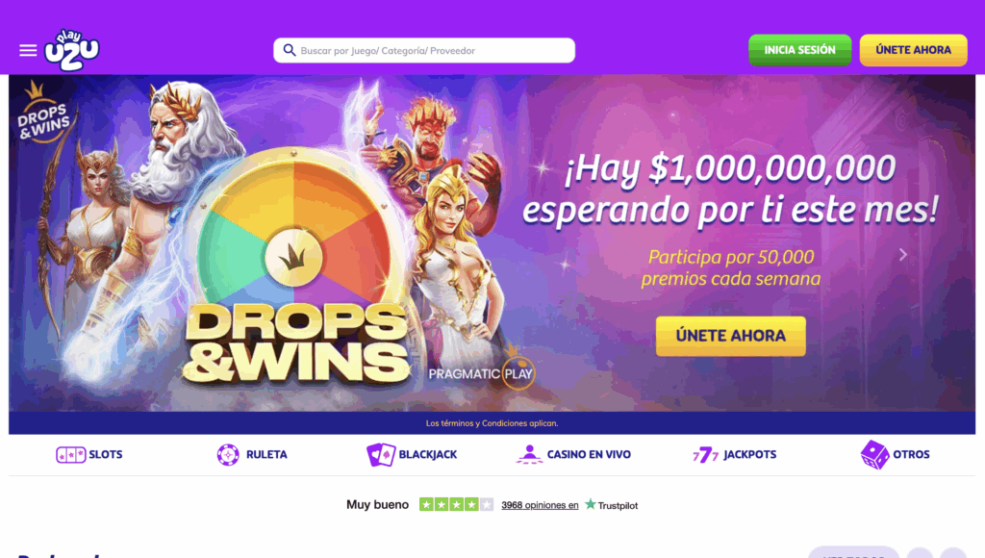Screen dimensions: 985x558
Task: Focus the Buscar por Juego search field
Action: [x=424, y=50]
